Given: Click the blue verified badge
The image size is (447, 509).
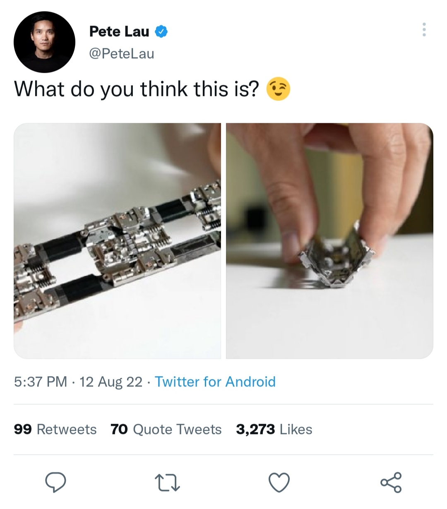Looking at the screenshot, I should point(161,31).
